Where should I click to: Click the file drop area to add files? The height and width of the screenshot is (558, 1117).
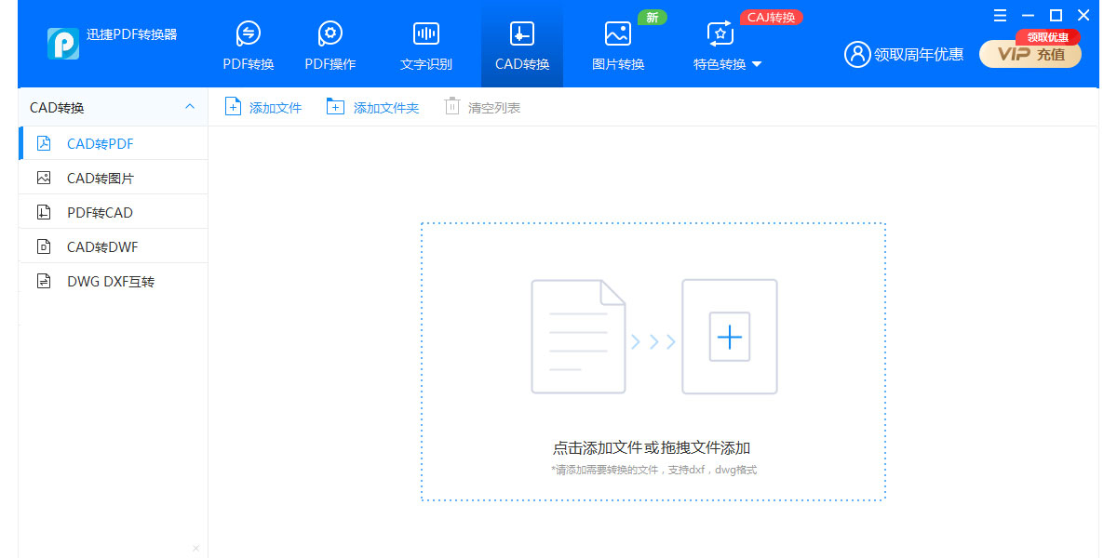tap(652, 363)
